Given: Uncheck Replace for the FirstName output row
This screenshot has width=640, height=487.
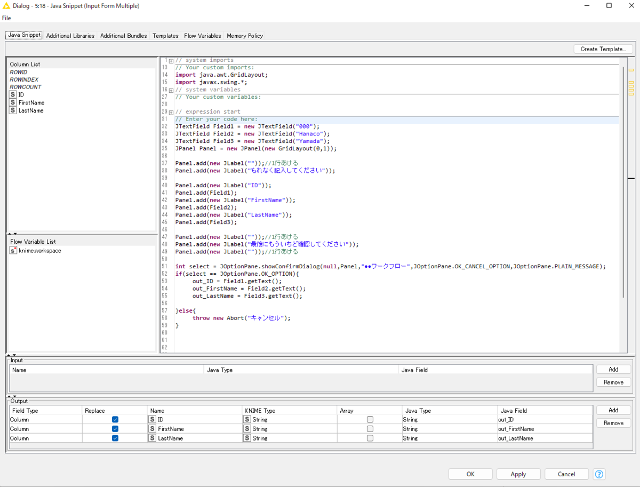Looking at the screenshot, I should point(115,428).
